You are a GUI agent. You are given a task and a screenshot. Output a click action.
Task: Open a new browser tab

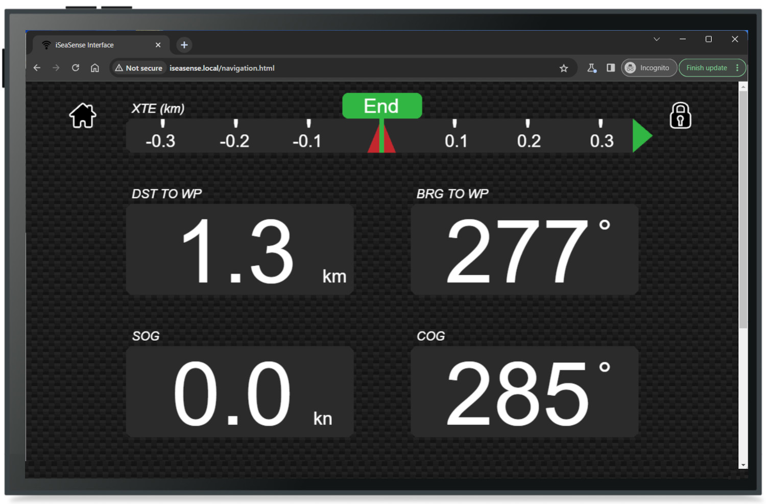tap(184, 45)
